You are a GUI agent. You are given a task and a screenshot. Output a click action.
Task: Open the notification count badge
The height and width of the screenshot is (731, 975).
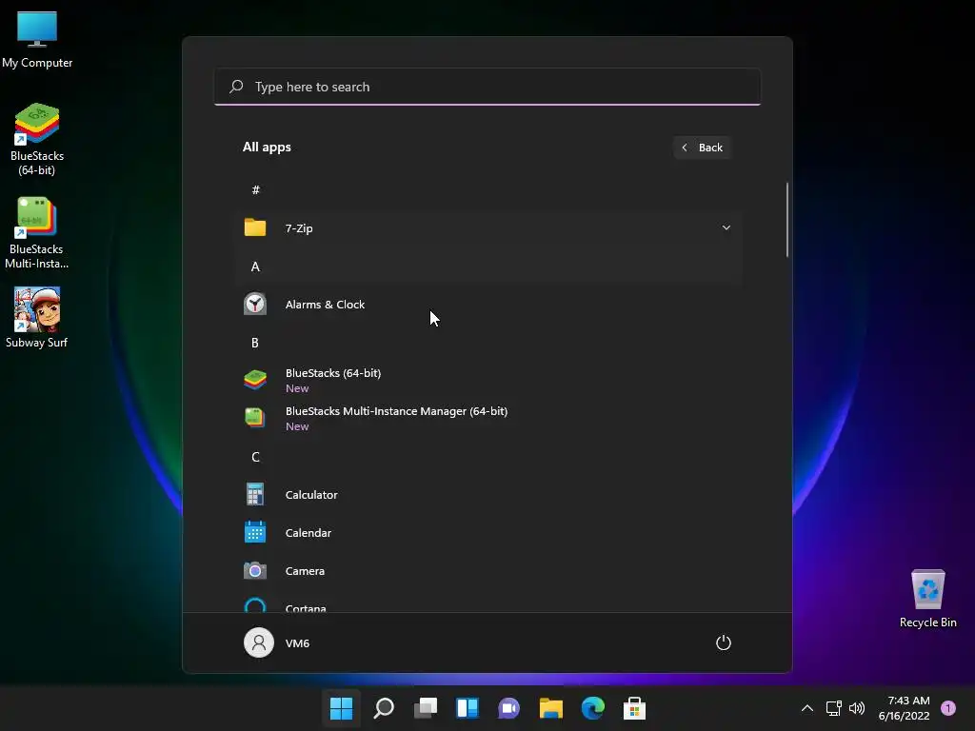(x=948, y=708)
